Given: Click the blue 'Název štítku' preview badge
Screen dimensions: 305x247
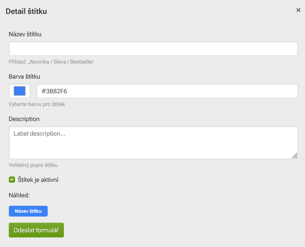Looking at the screenshot, I should [x=28, y=211].
